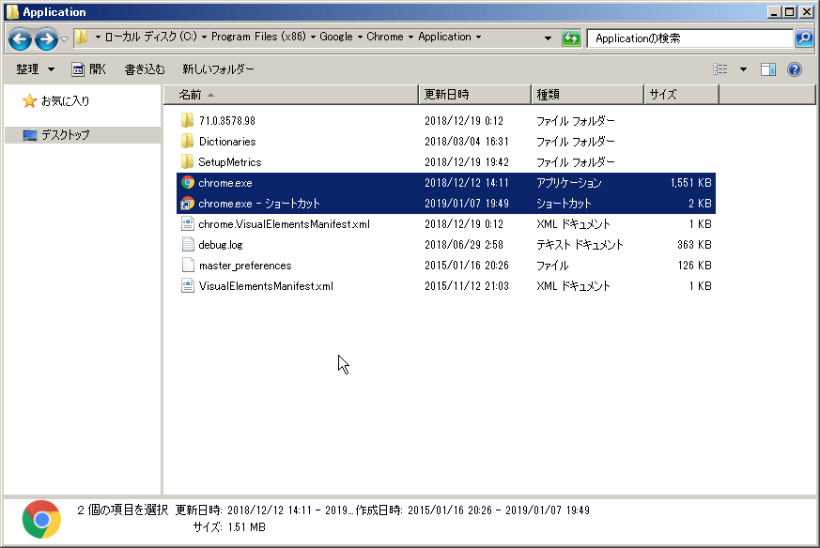Expand the arrow after Chrome breadcrumb
Image resolution: width=820 pixels, height=548 pixels.
410,38
